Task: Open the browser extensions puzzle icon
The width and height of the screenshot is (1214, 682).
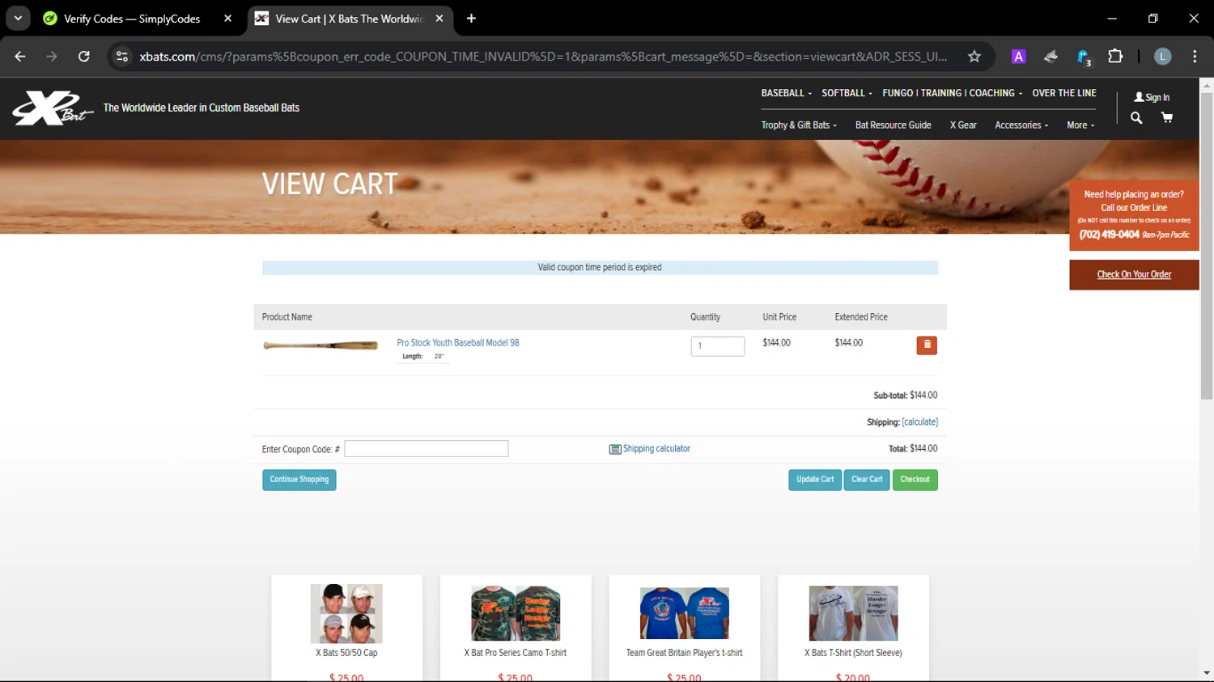Action: pyautogui.click(x=1115, y=57)
